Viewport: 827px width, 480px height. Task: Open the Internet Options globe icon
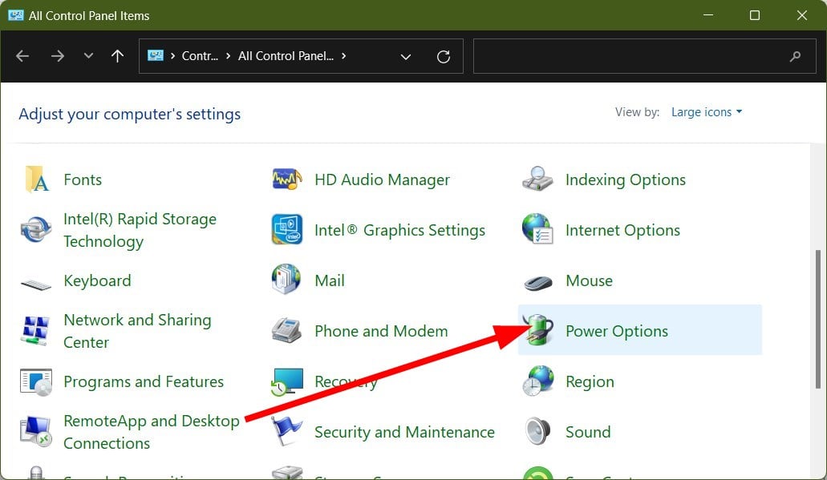537,229
